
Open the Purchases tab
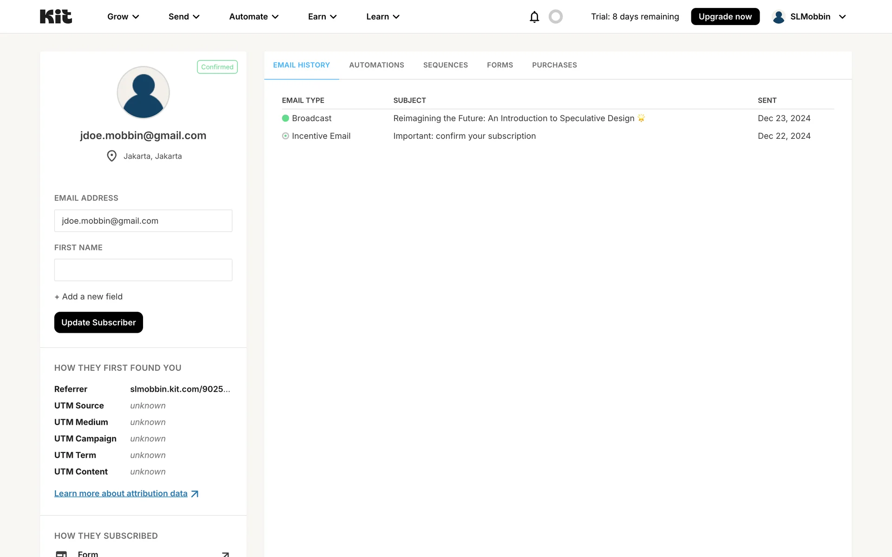[x=554, y=65]
